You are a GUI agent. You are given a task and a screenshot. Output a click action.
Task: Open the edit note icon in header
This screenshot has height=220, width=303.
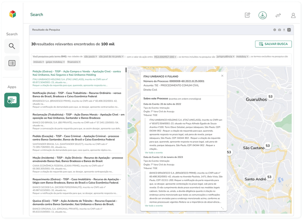247,15
